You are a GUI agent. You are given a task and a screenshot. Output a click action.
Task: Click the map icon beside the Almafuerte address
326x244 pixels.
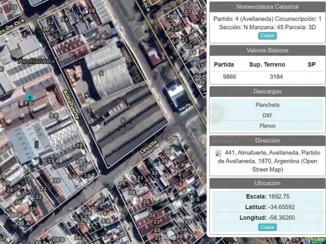pos(218,153)
